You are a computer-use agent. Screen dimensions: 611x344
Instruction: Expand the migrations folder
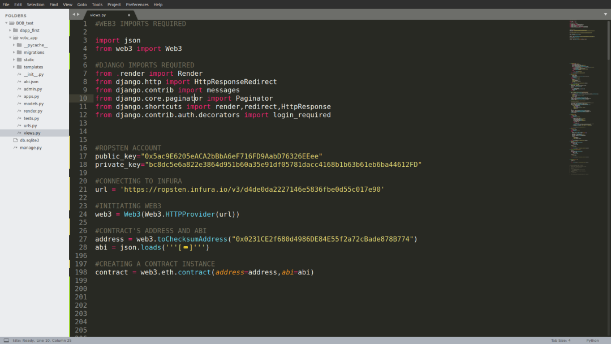tap(14, 52)
